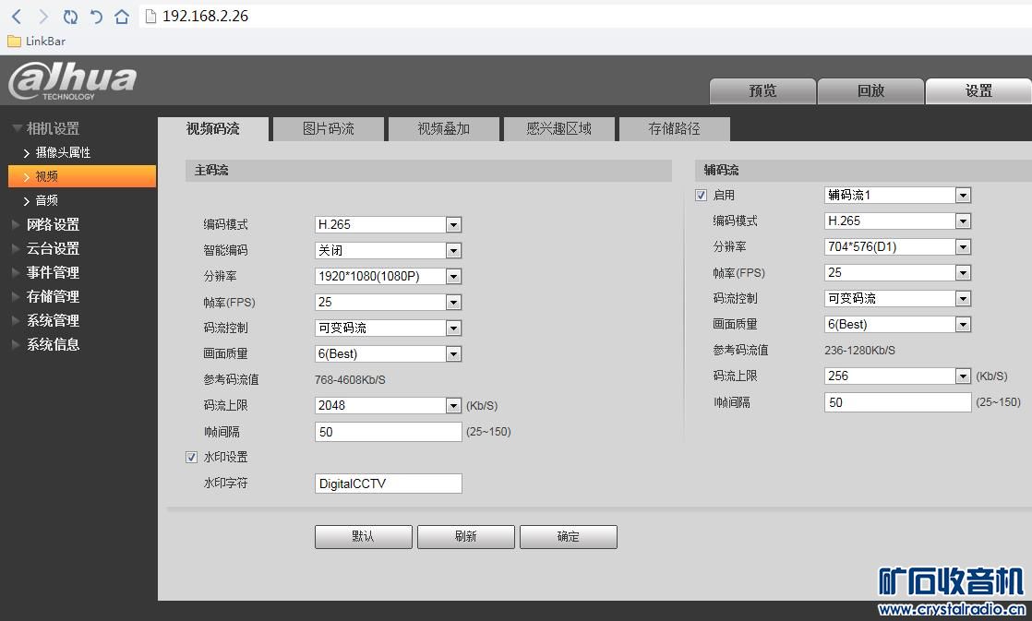Expand the 网络设置 section
1032x621 pixels.
point(46,224)
